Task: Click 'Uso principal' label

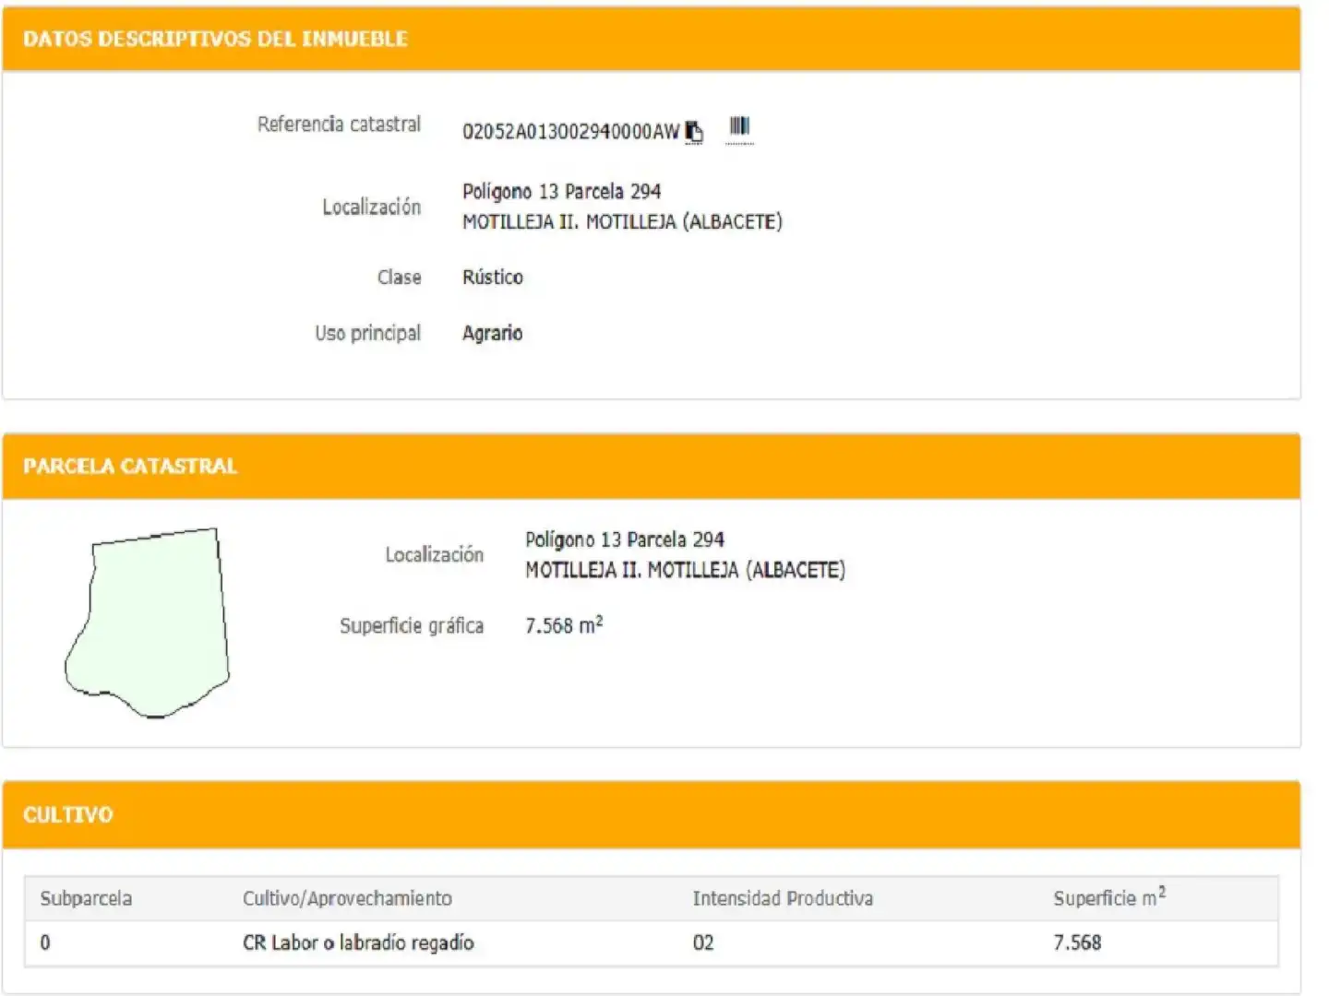Action: (367, 333)
